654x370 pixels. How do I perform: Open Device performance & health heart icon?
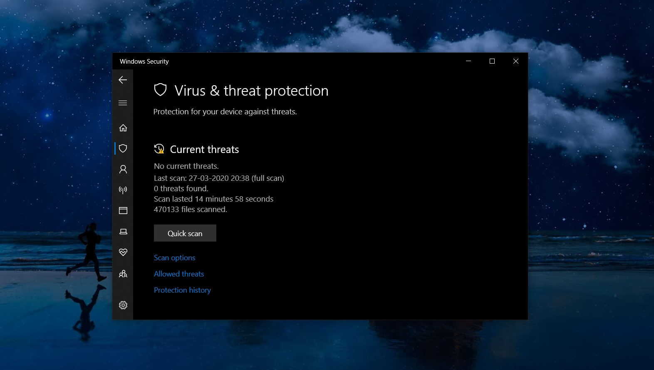click(x=123, y=252)
